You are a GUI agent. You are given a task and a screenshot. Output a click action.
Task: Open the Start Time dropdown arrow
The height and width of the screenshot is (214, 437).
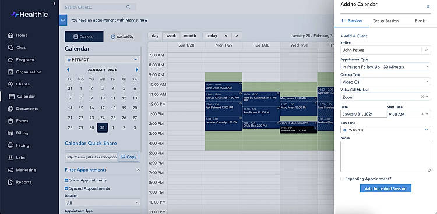427,114
